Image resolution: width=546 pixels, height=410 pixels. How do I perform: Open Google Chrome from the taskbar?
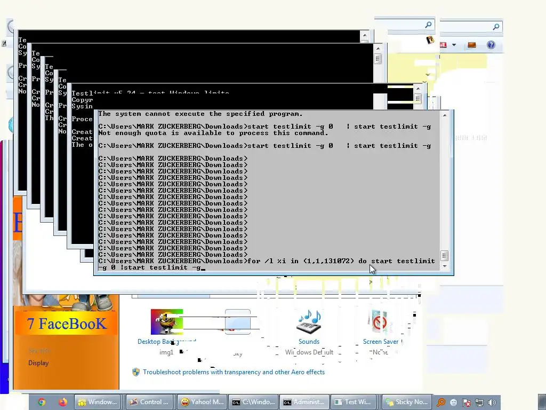click(42, 402)
